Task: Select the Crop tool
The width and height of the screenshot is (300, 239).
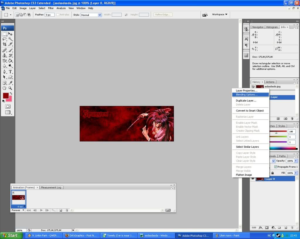Action: pos(5,44)
